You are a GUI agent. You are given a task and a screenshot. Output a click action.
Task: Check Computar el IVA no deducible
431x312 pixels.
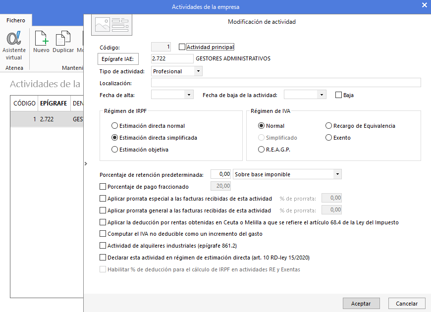tap(103, 234)
